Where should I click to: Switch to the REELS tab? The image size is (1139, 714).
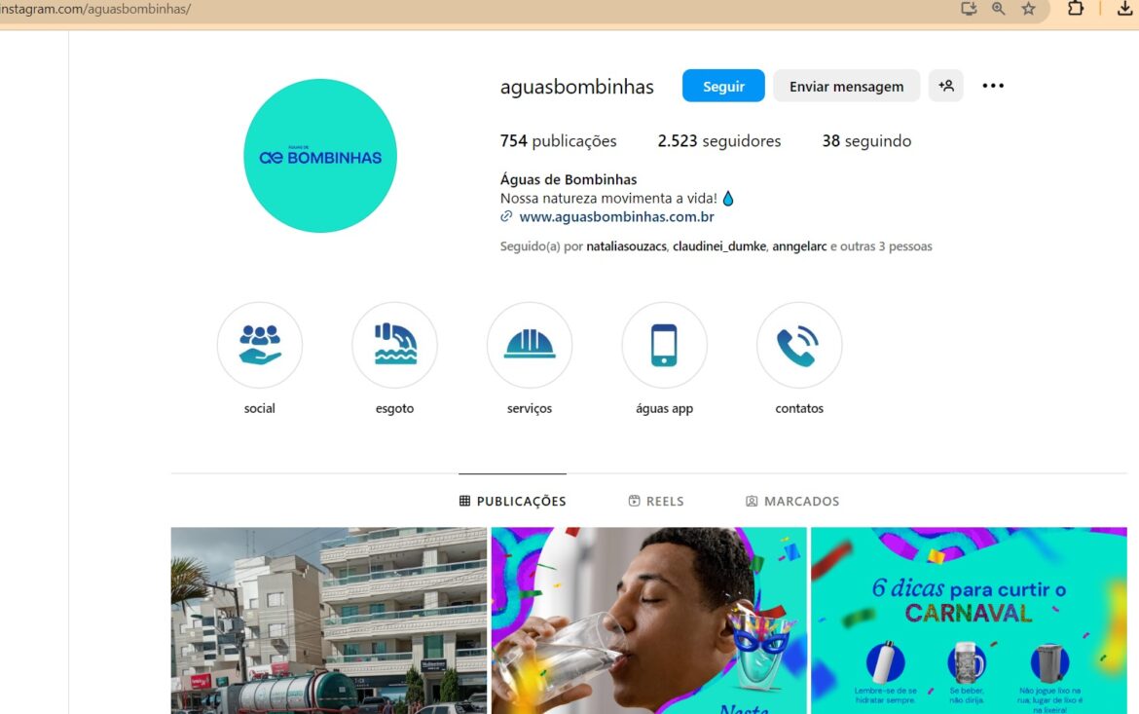656,501
